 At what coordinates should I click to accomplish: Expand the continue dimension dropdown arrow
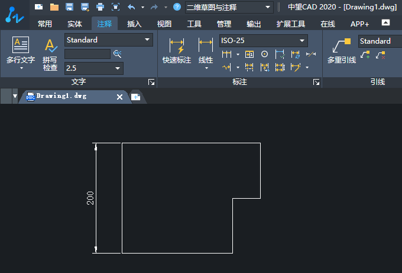click(238, 54)
